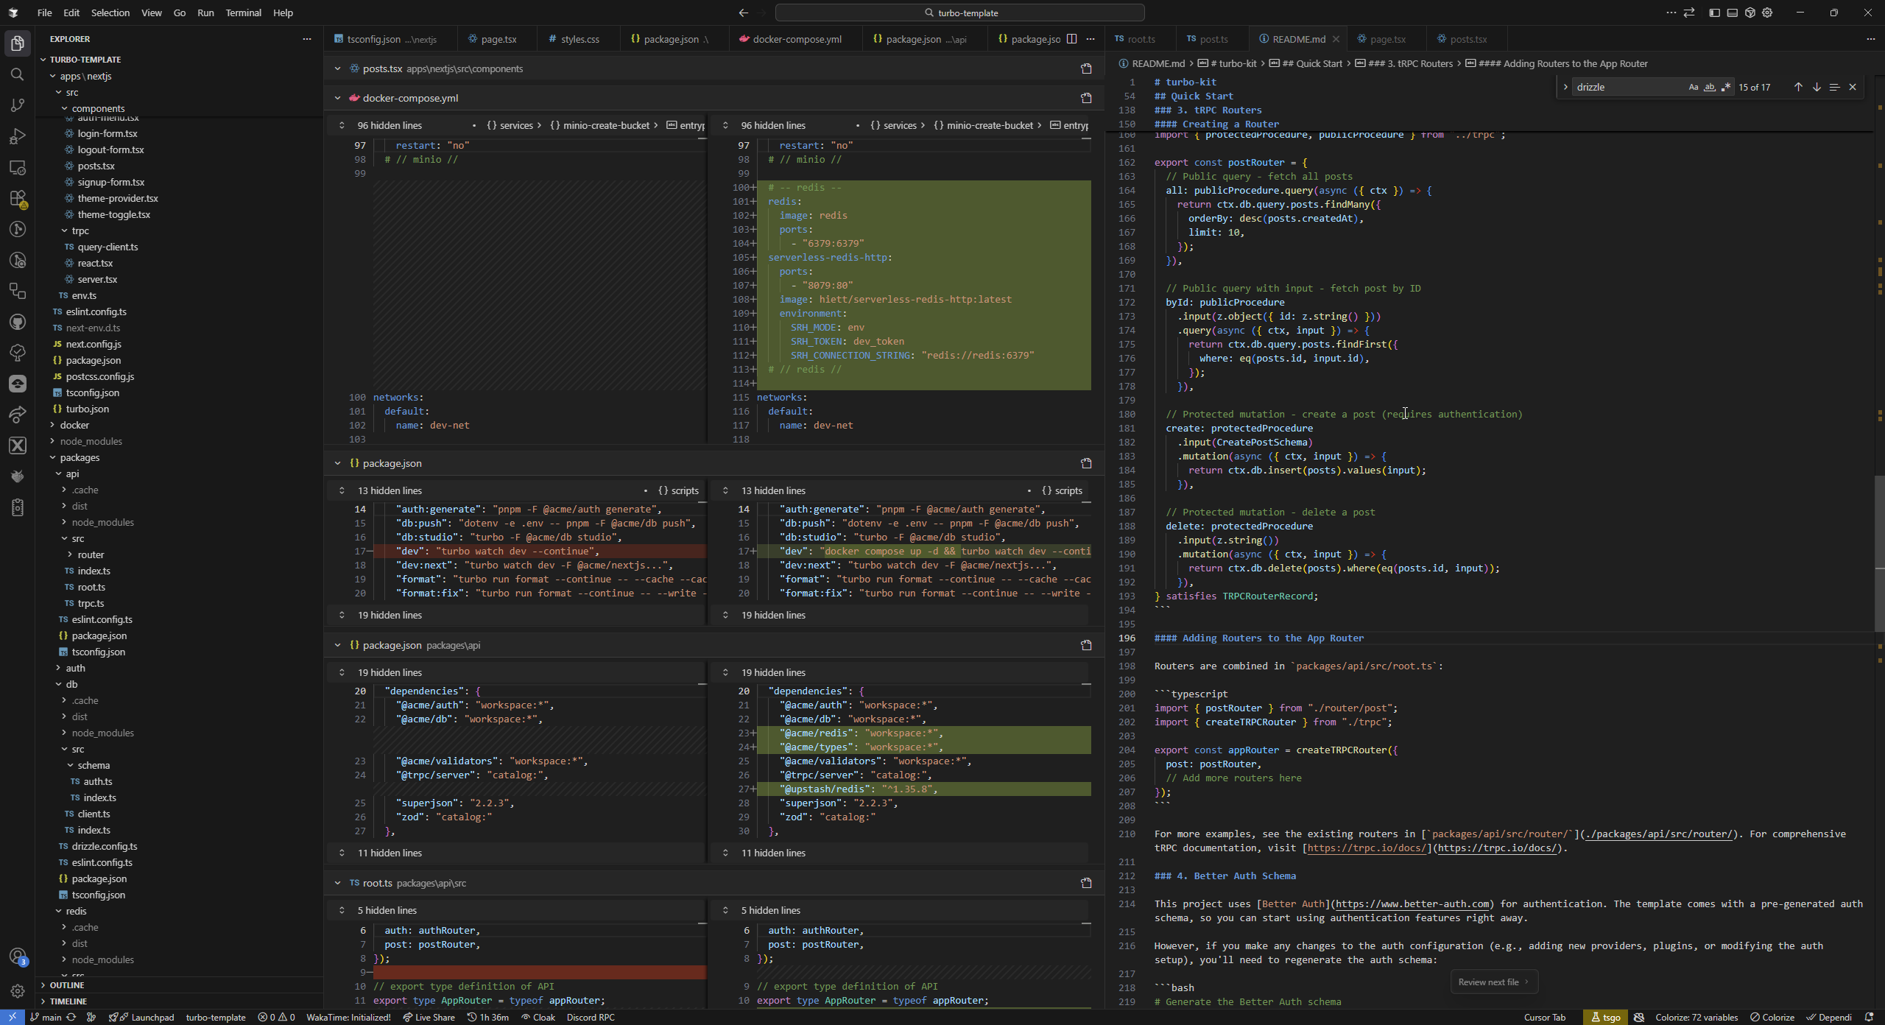
Task: Click the README editor vertical scrollbar thumb
Action: (1878, 552)
